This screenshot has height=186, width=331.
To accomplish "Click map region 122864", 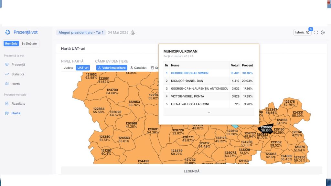I will (99, 110).
